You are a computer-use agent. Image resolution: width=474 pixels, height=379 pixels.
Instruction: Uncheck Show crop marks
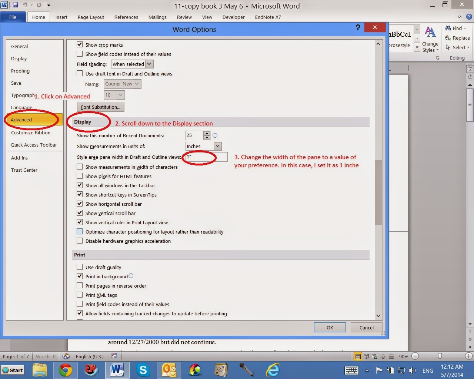[80, 44]
